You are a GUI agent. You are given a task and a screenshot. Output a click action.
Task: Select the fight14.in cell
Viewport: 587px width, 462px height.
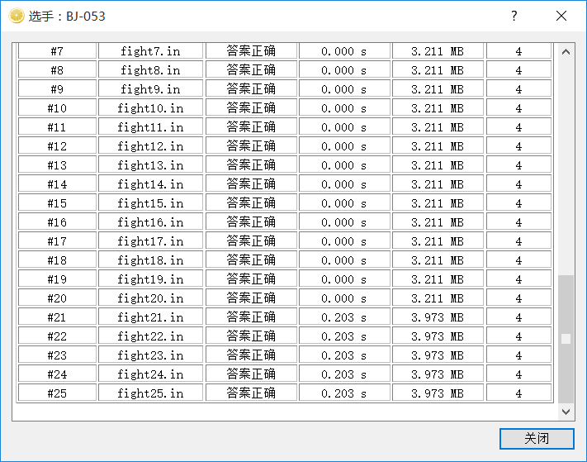coord(150,184)
